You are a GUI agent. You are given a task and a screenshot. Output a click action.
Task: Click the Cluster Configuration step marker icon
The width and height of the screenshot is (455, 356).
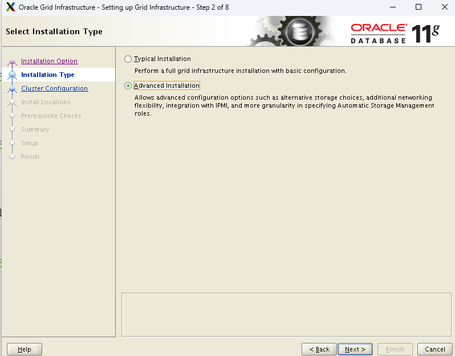pos(12,89)
